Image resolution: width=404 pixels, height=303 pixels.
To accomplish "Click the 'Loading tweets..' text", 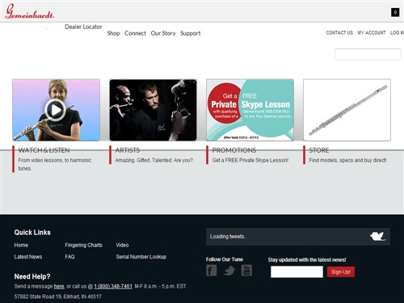I will (228, 237).
